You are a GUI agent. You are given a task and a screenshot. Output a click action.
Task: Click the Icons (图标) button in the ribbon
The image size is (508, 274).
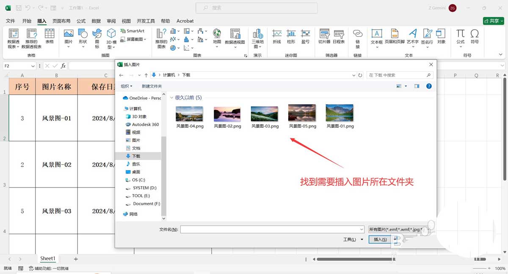(97, 38)
